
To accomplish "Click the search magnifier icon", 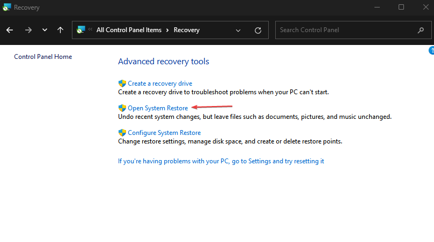I will pos(421,30).
